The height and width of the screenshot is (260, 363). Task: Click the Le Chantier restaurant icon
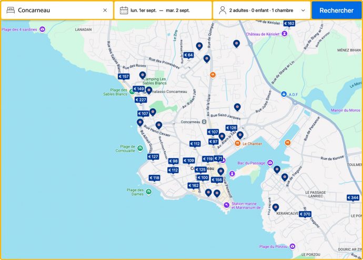238,143
